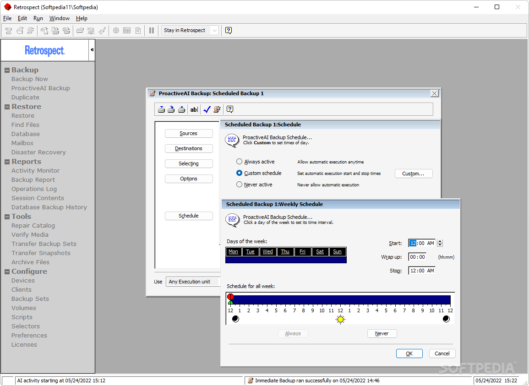Collapse the Tools section in sidebar
529x386 pixels.
7,217
